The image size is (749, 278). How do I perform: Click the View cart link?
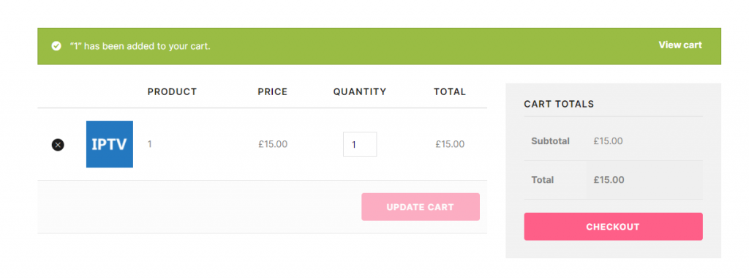pyautogui.click(x=680, y=45)
